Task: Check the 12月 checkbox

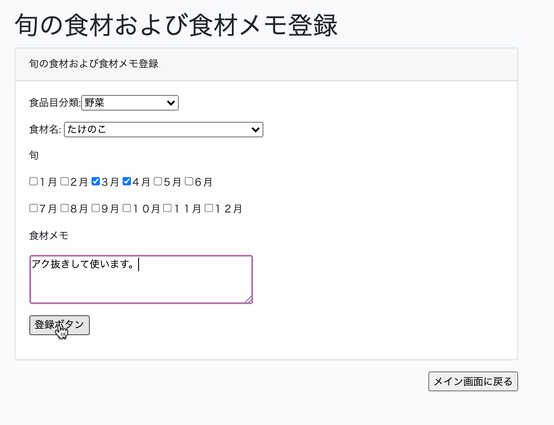Action: pos(209,208)
